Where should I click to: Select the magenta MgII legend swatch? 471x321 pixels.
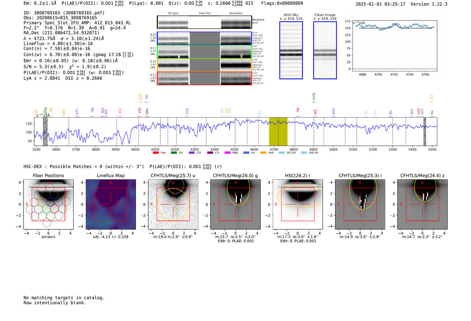point(227,153)
